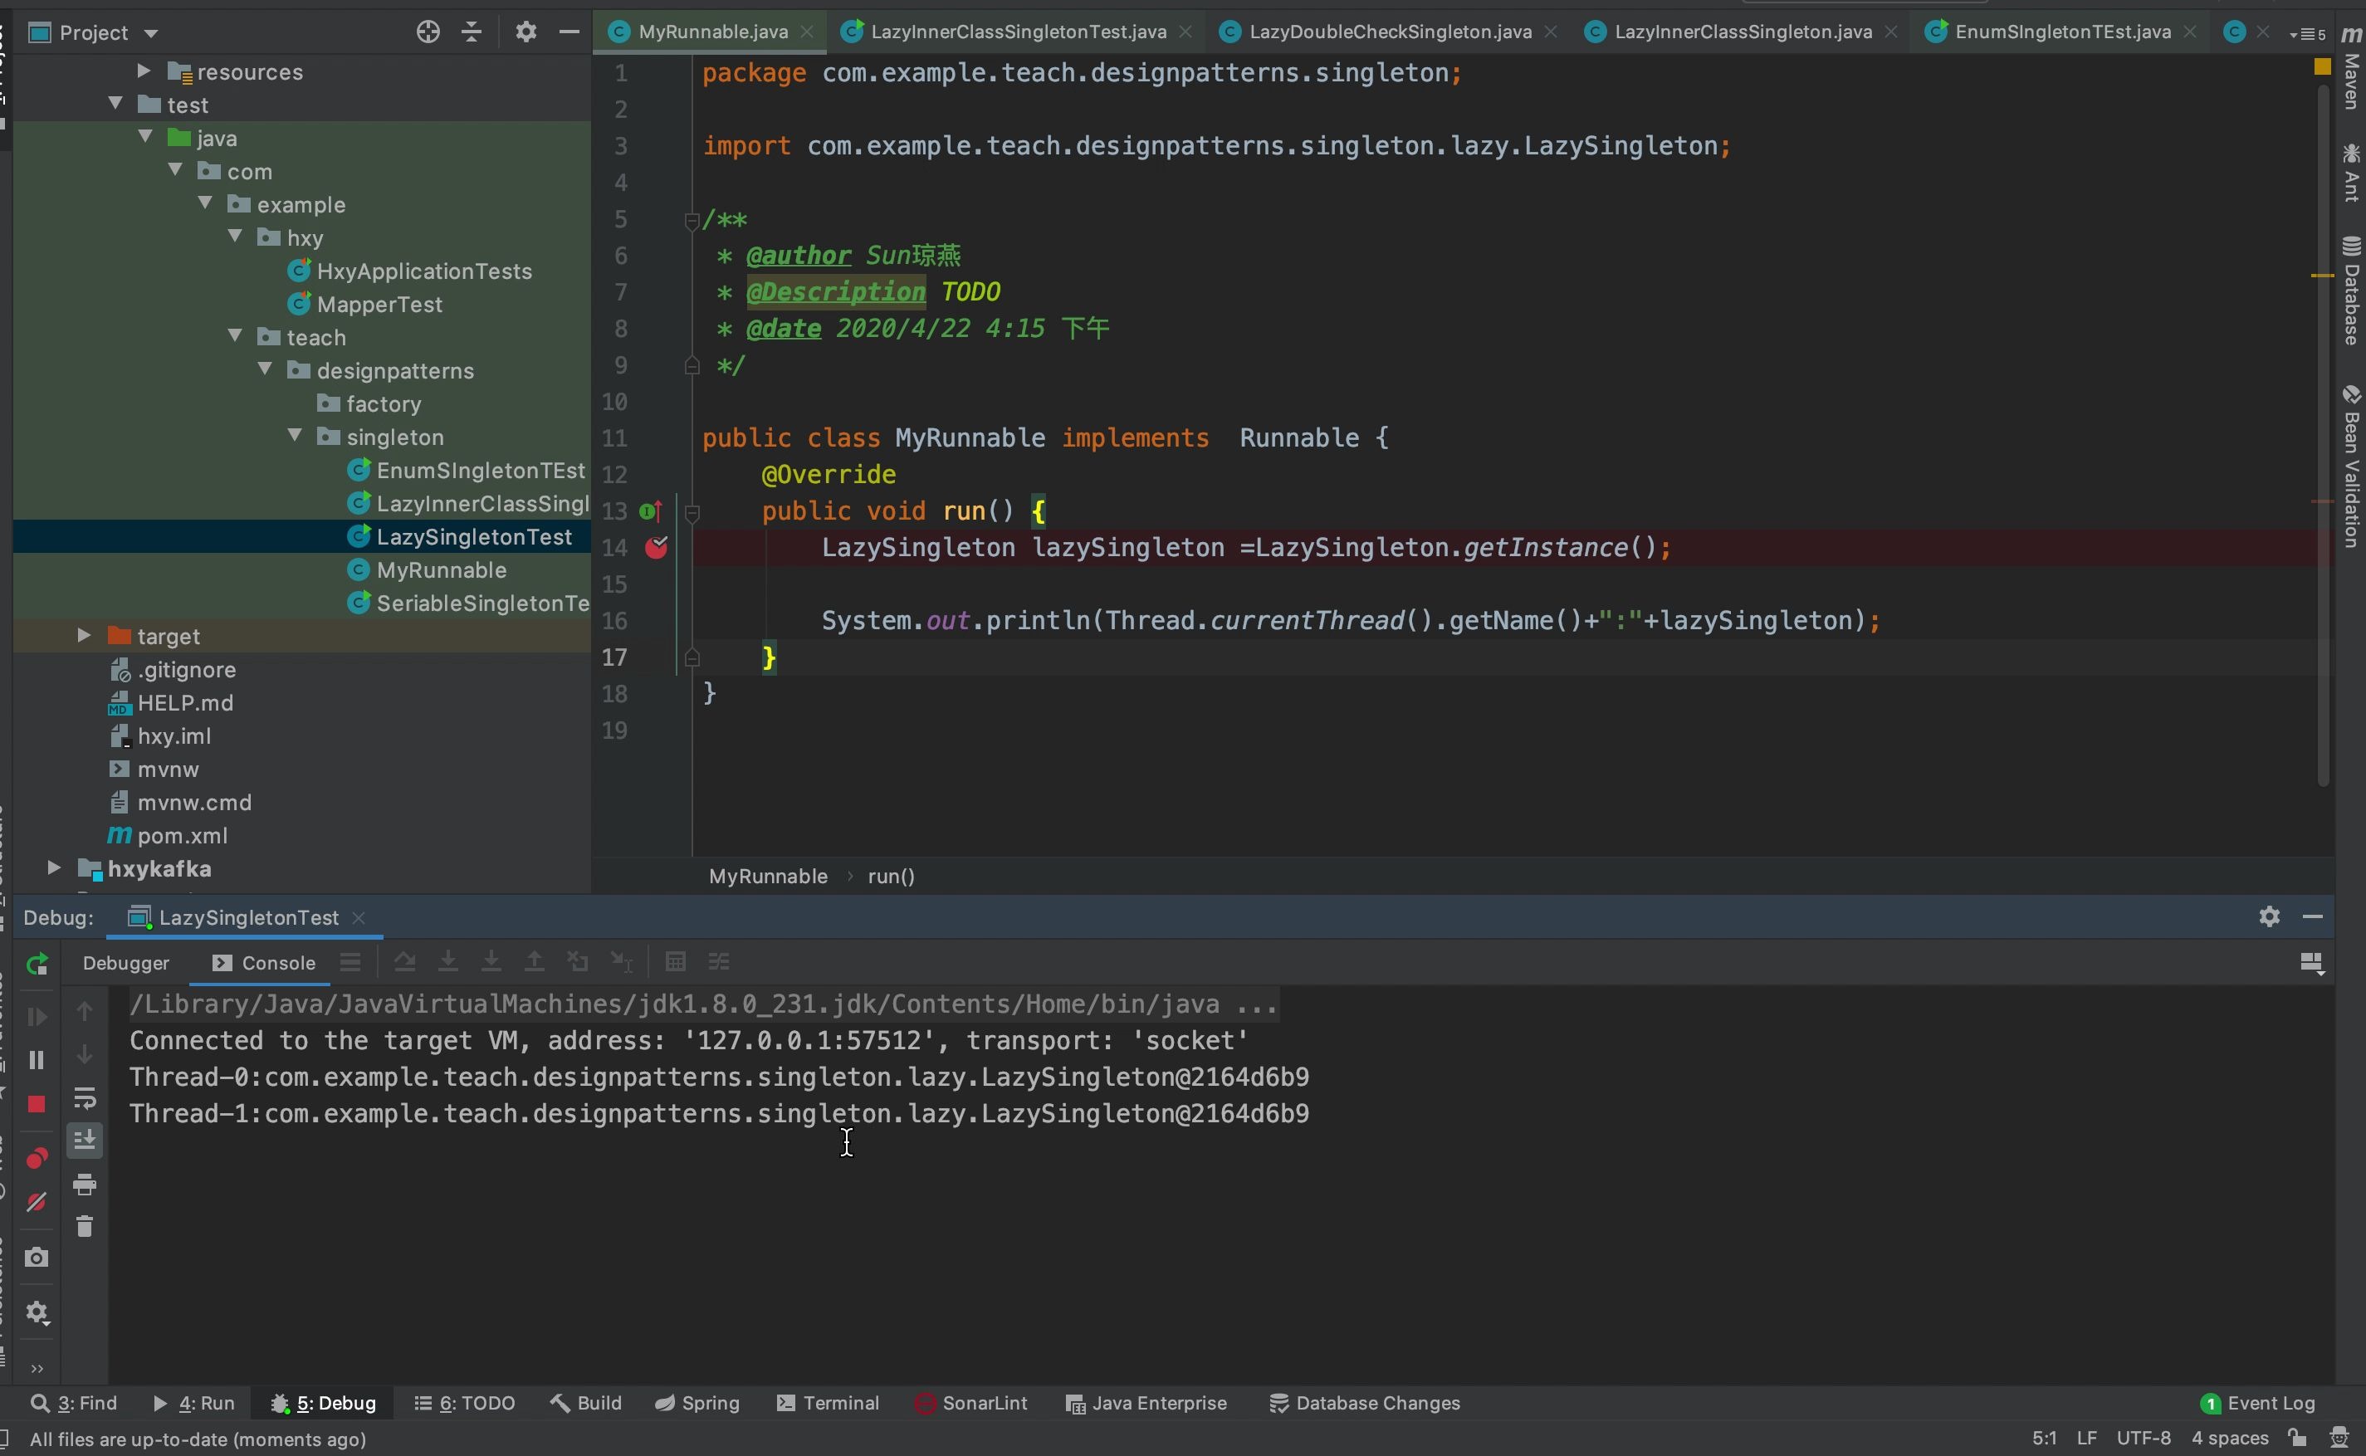2366x1456 pixels.
Task: Pause the running program
Action: tap(37, 1060)
